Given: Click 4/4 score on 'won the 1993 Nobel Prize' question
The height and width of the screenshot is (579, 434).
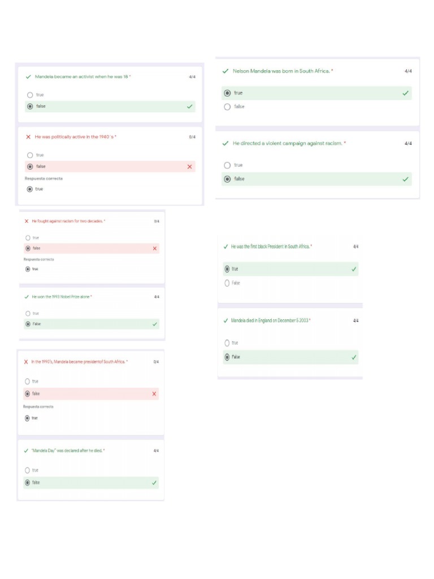Looking at the screenshot, I should 157,297.
